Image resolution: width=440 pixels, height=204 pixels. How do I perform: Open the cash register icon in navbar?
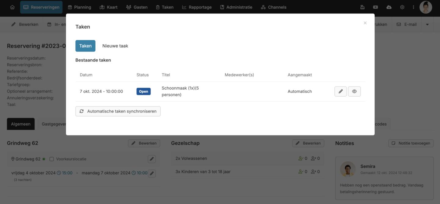click(x=362, y=7)
